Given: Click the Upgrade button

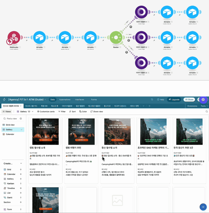Looking at the screenshot, I should click(x=174, y=99).
